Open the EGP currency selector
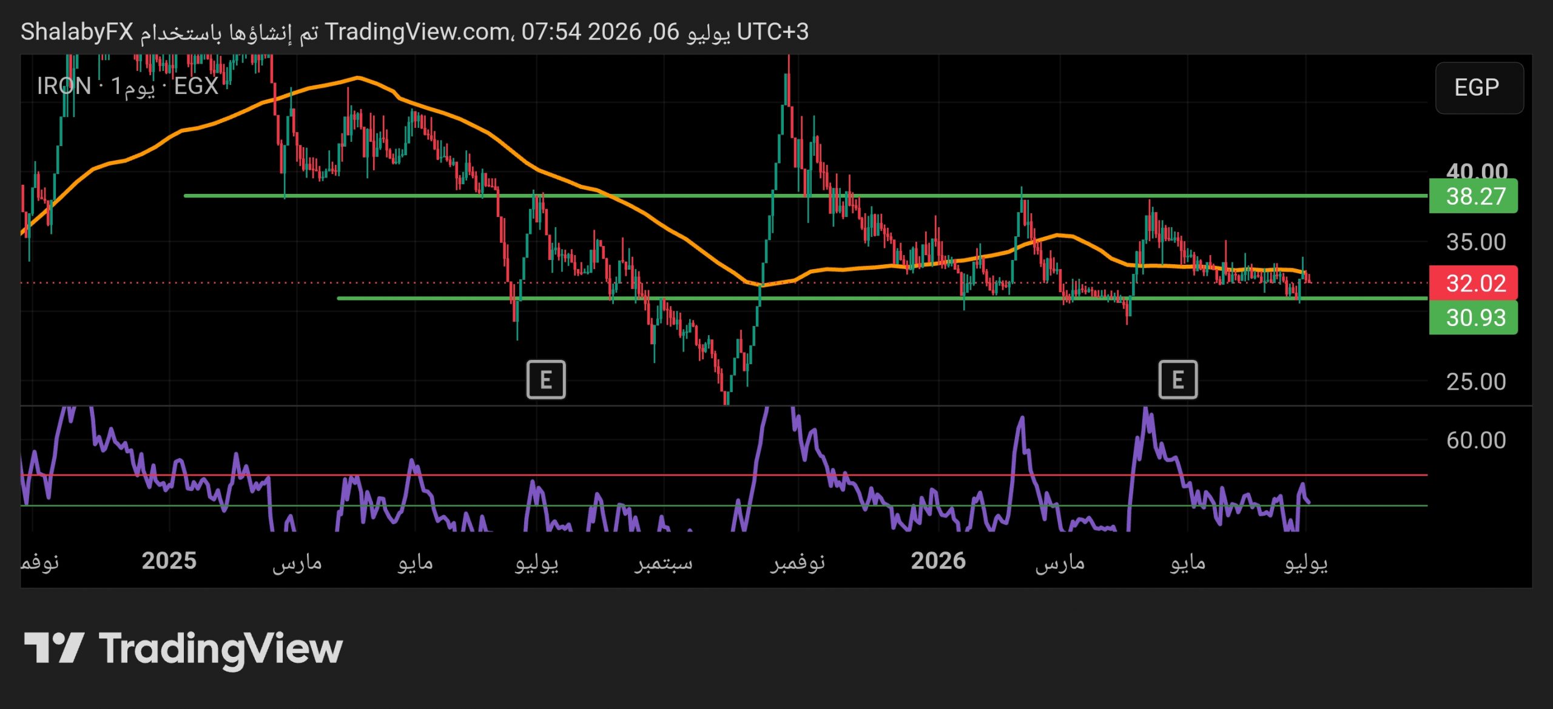Viewport: 1553px width, 709px height. (x=1479, y=88)
